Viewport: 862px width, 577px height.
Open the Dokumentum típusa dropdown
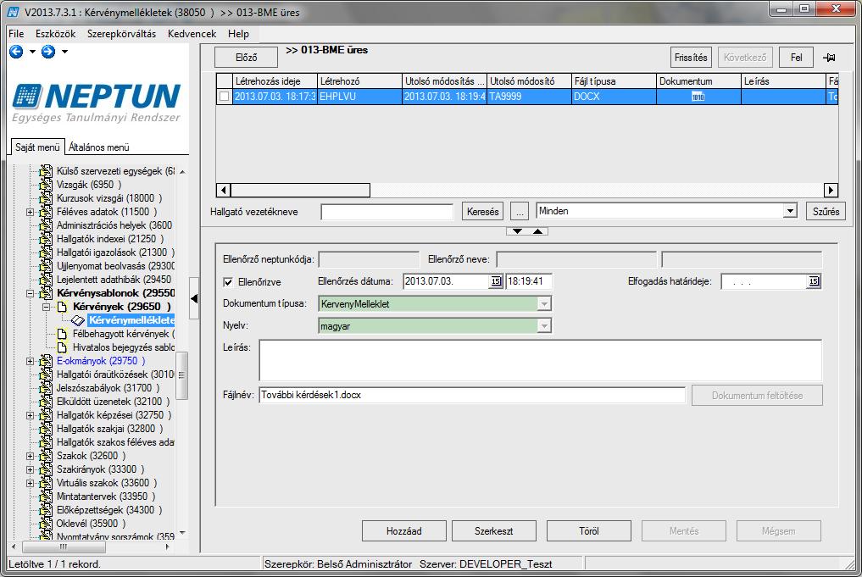click(543, 304)
